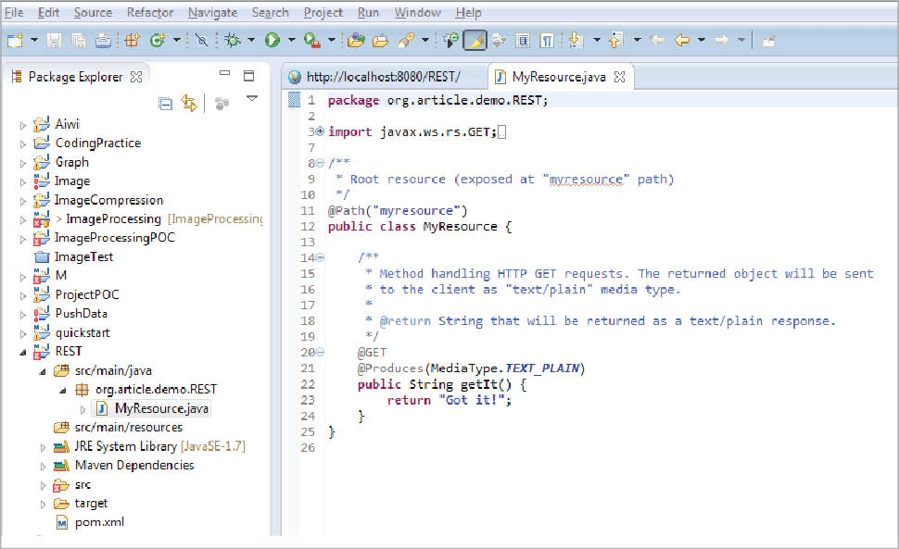Expand the ImageCompression project node
The image size is (899, 549).
pos(23,200)
